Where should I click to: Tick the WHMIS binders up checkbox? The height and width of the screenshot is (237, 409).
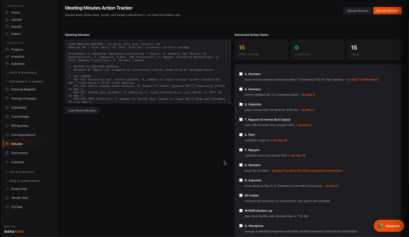[241, 210]
